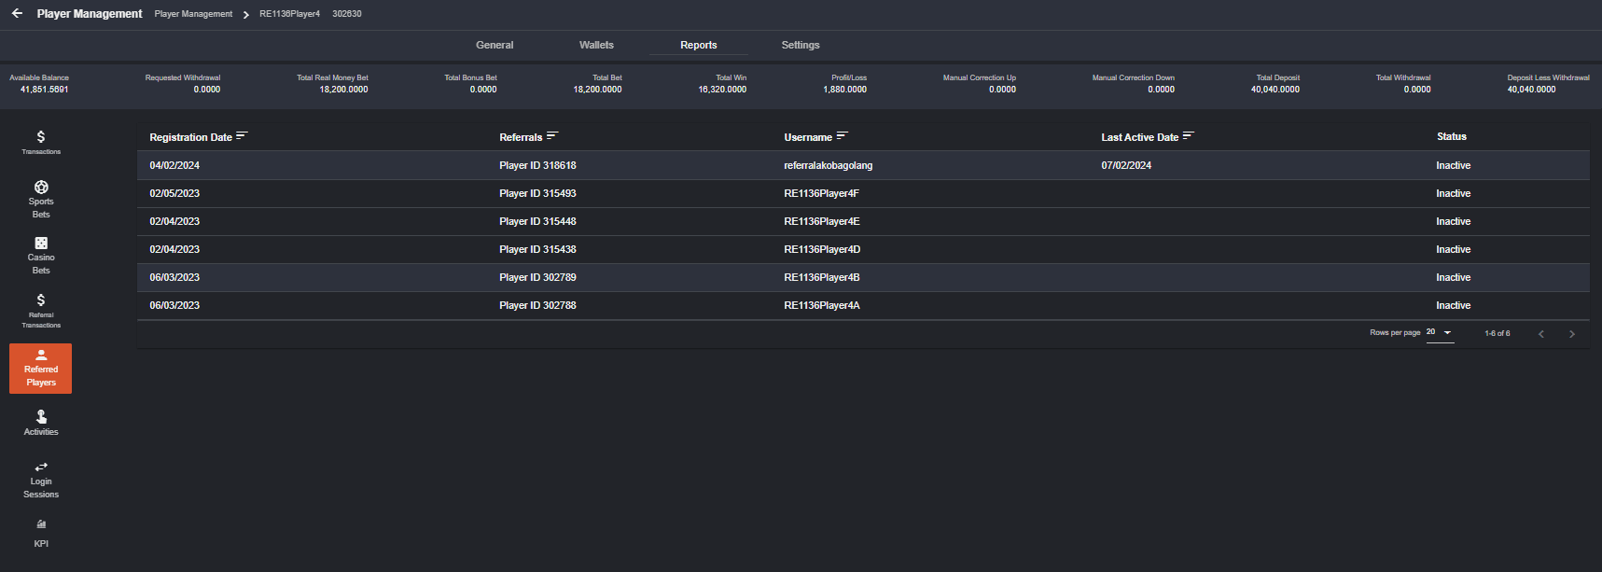The width and height of the screenshot is (1602, 572).
Task: Open Login Sessions swap-arrows icon
Action: pyautogui.click(x=41, y=467)
